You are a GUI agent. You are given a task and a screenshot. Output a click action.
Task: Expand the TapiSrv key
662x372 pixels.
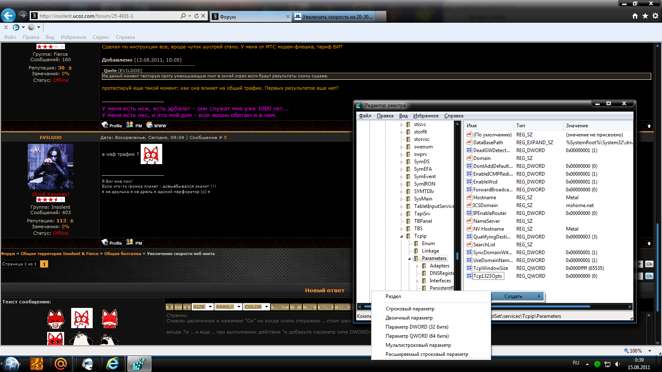click(401, 214)
